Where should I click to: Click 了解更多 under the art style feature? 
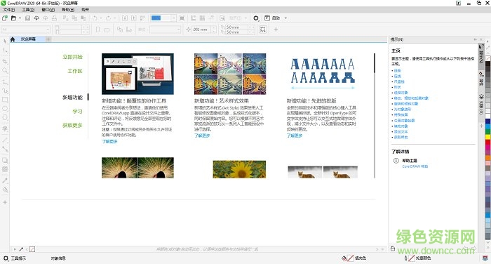pyautogui.click(x=202, y=136)
